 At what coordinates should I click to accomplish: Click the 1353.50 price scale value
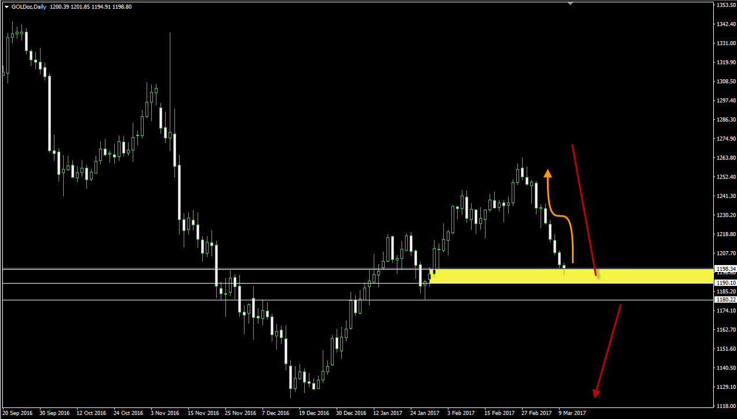725,5
